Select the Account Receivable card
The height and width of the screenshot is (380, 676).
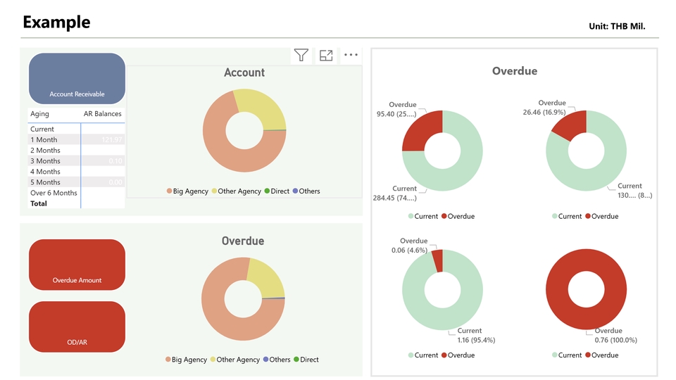[77, 79]
